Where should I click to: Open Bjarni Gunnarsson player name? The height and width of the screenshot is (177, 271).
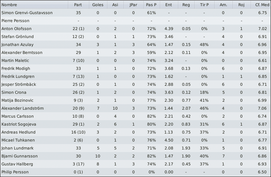20,156
